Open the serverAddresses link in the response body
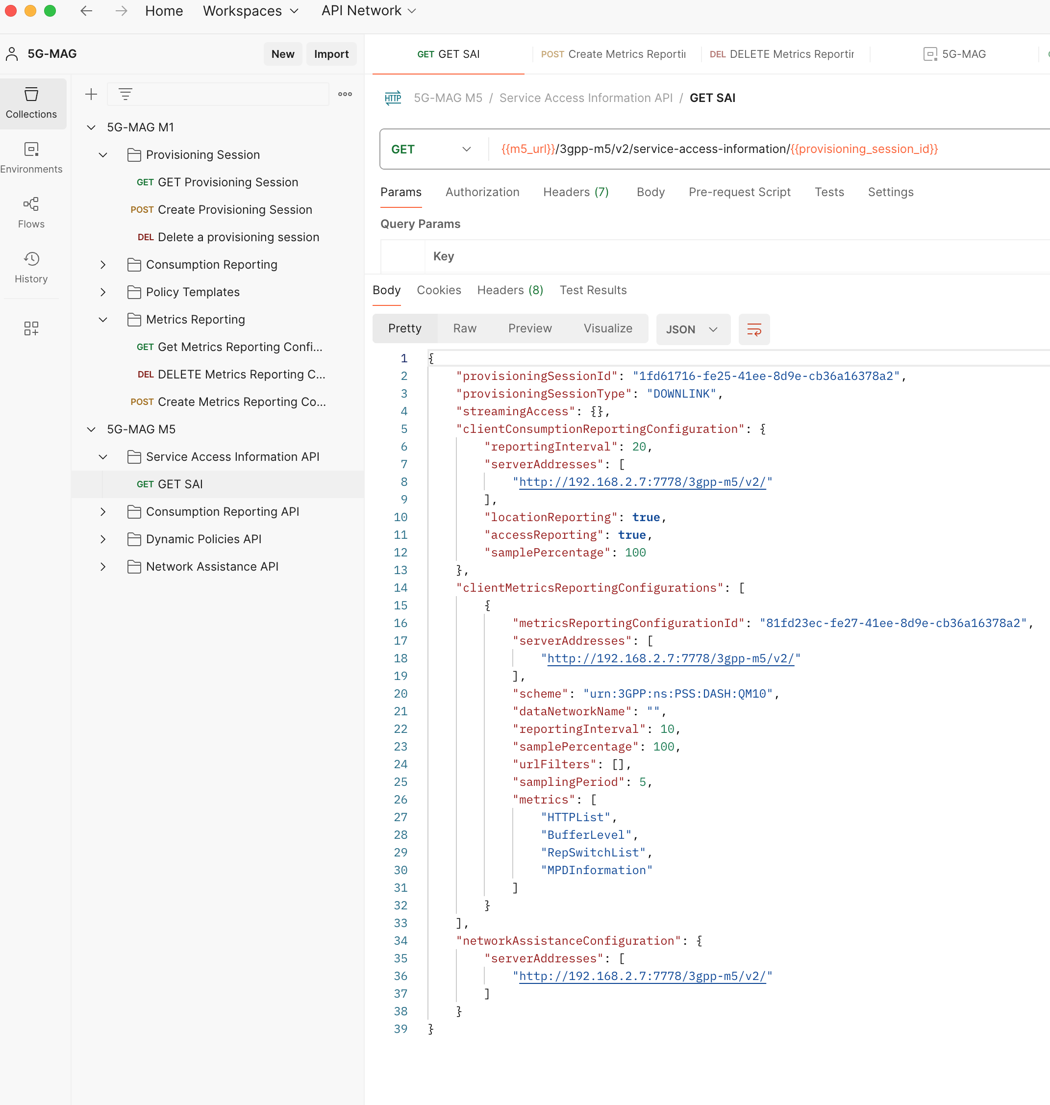This screenshot has width=1050, height=1105. point(643,482)
